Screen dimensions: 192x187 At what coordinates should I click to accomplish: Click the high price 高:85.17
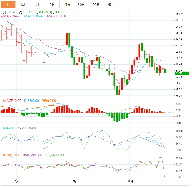click(x=25, y=12)
